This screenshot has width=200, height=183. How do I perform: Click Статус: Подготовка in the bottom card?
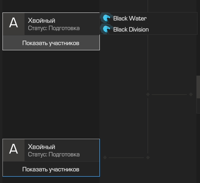pyautogui.click(x=54, y=154)
